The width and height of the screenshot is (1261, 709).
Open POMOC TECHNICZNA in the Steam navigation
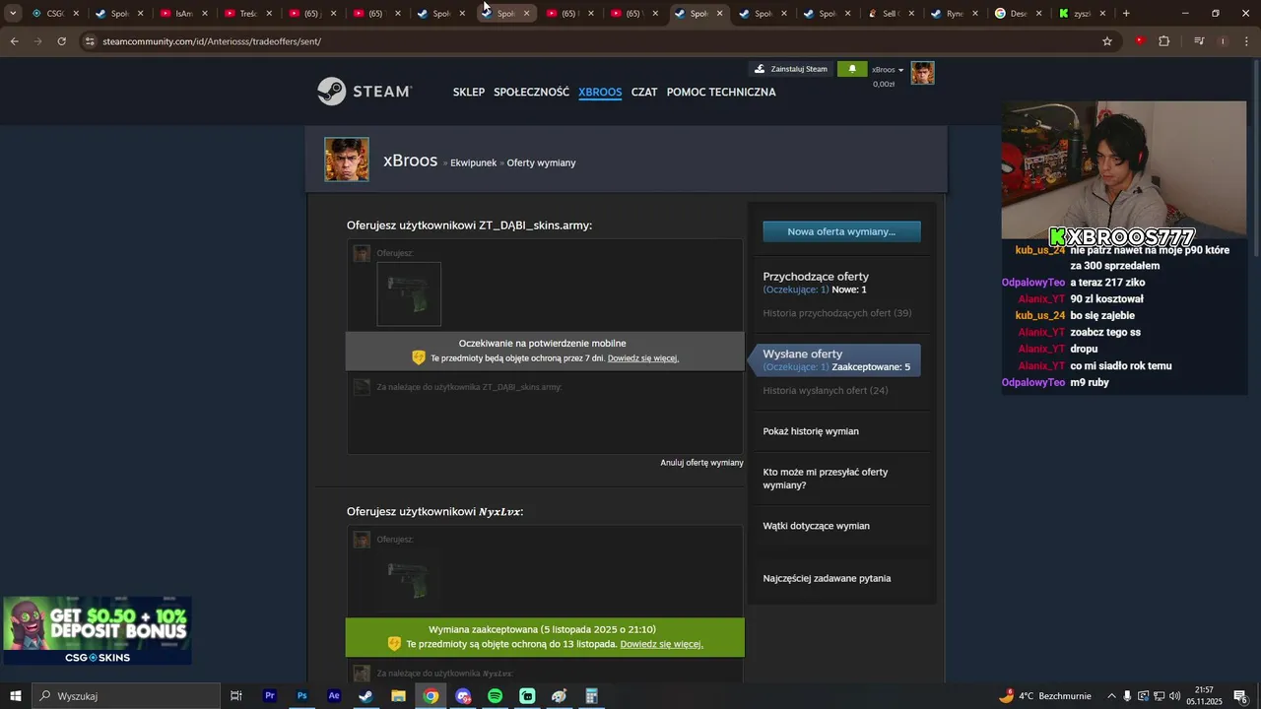pos(721,92)
